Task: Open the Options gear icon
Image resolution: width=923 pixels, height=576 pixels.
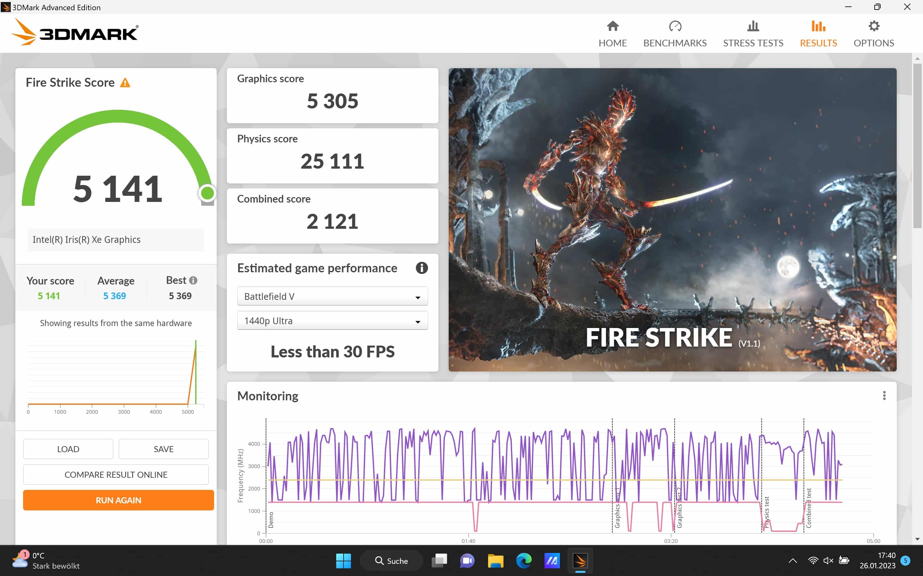Action: pos(873,26)
